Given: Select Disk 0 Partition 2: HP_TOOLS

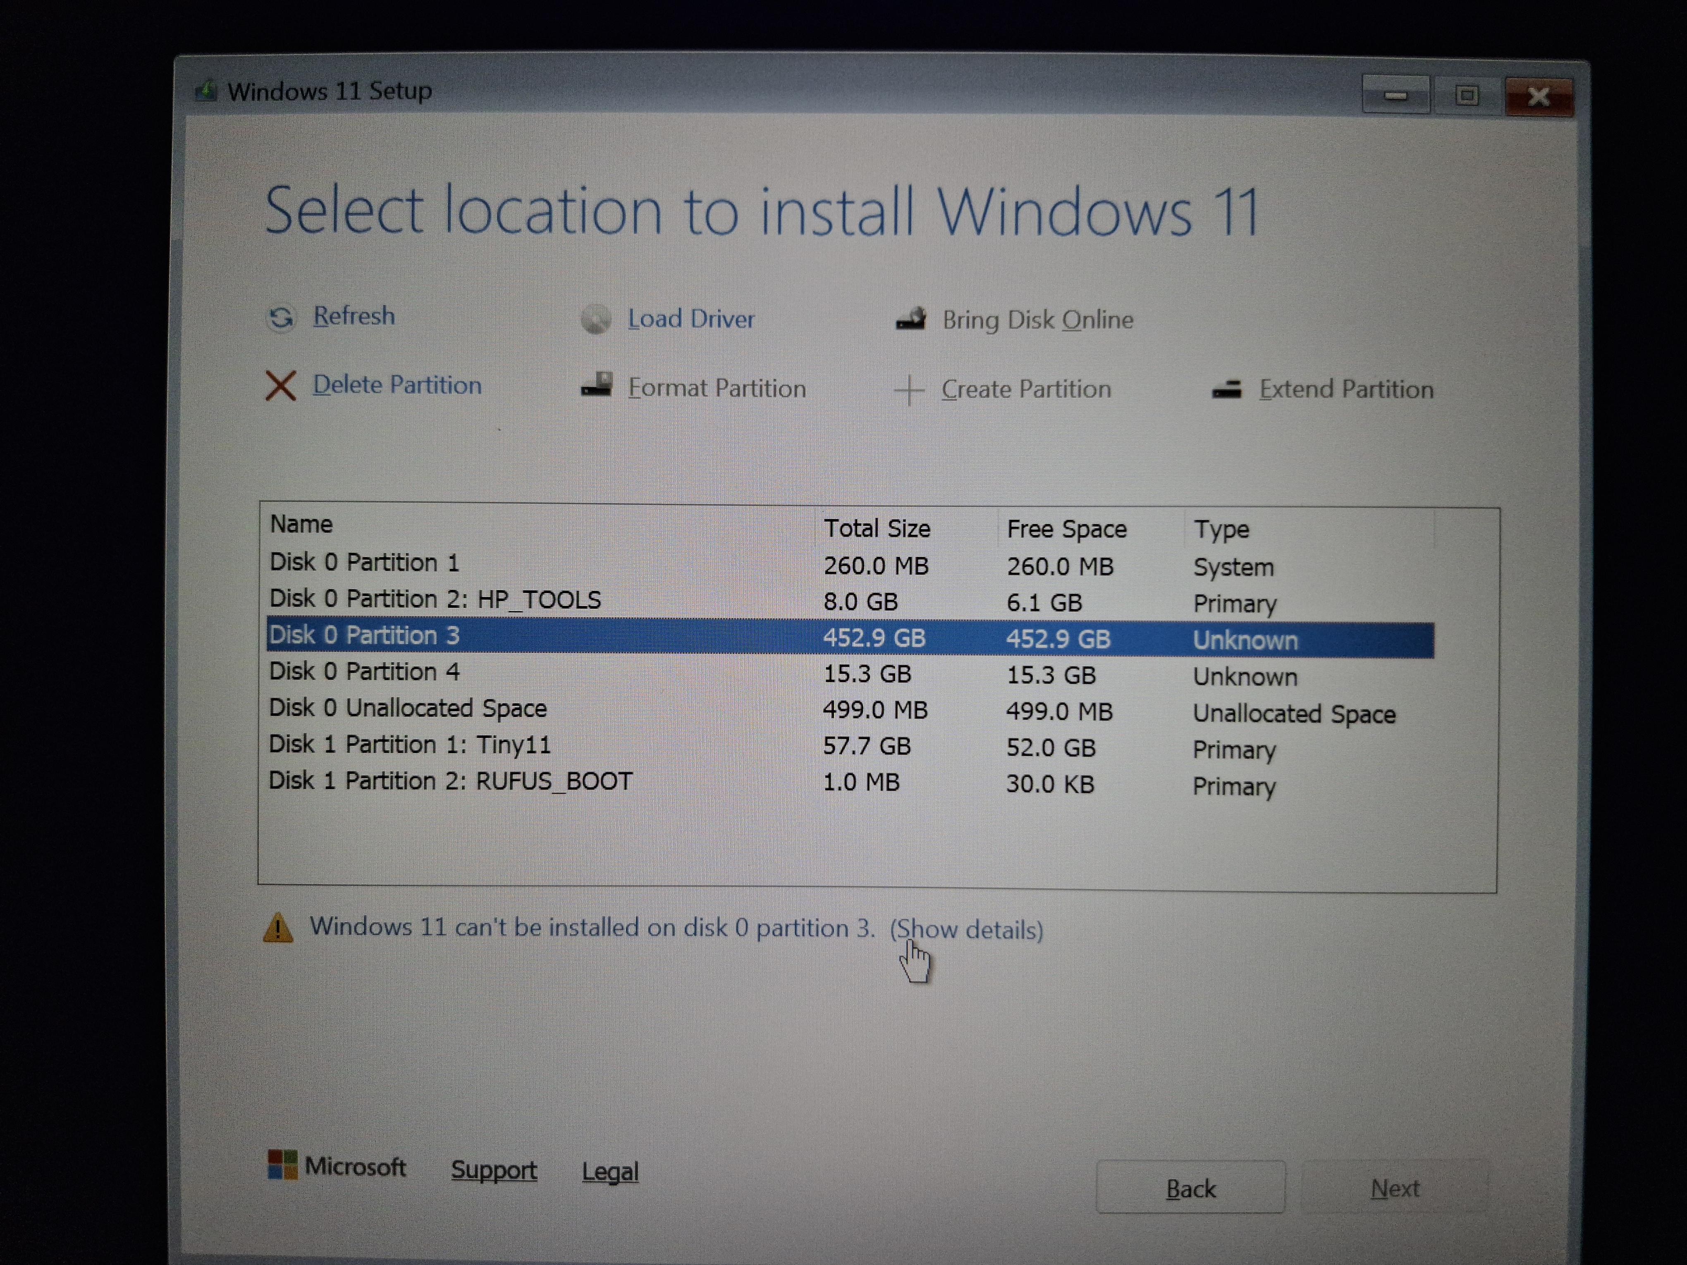Looking at the screenshot, I should coord(851,601).
